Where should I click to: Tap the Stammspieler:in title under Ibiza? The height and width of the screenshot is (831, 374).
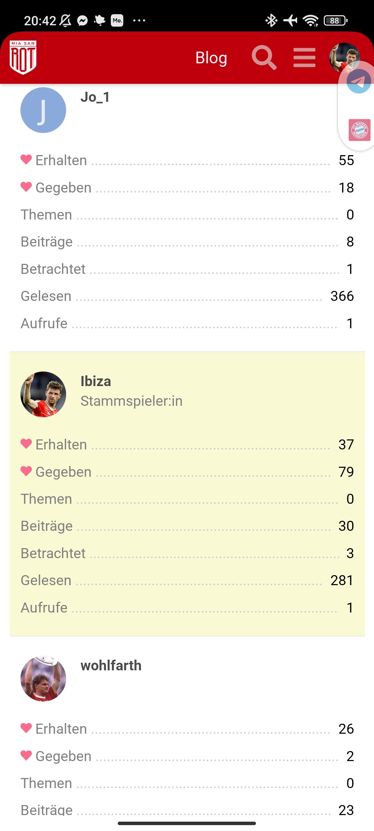coord(132,401)
